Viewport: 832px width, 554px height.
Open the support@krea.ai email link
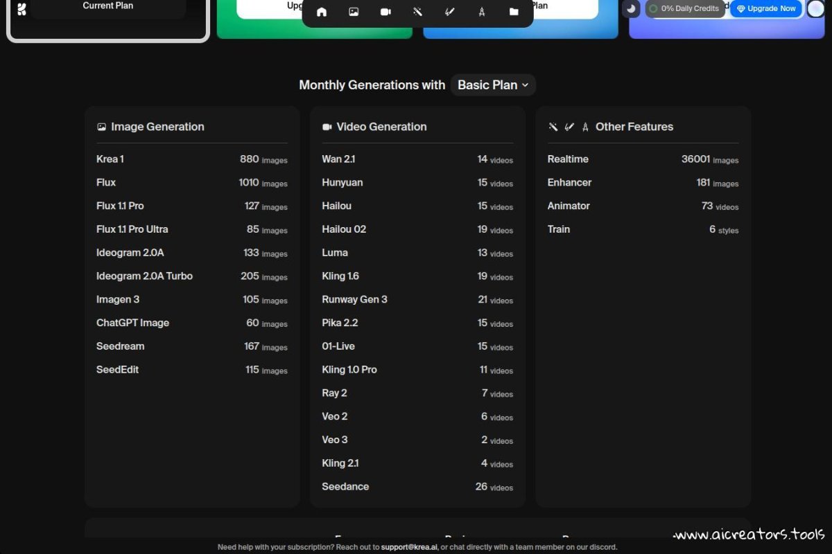point(409,547)
